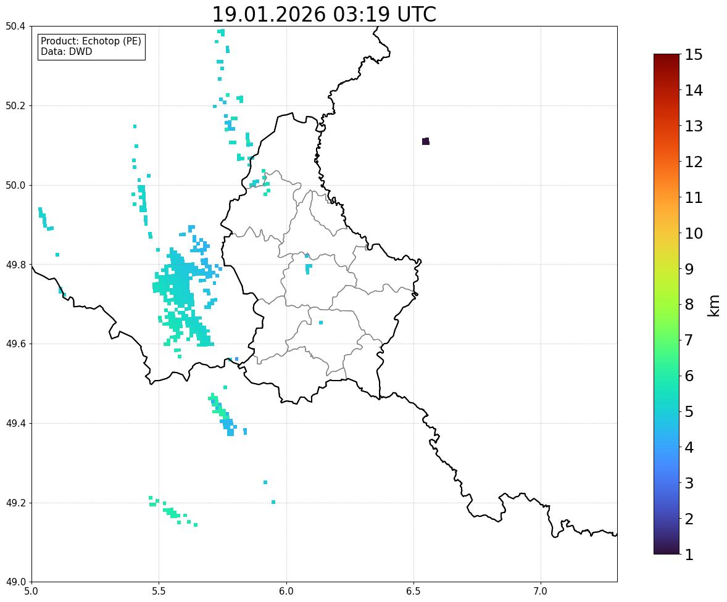
Task: Click the y-axis tick label '49.2'
Action: [x=15, y=503]
